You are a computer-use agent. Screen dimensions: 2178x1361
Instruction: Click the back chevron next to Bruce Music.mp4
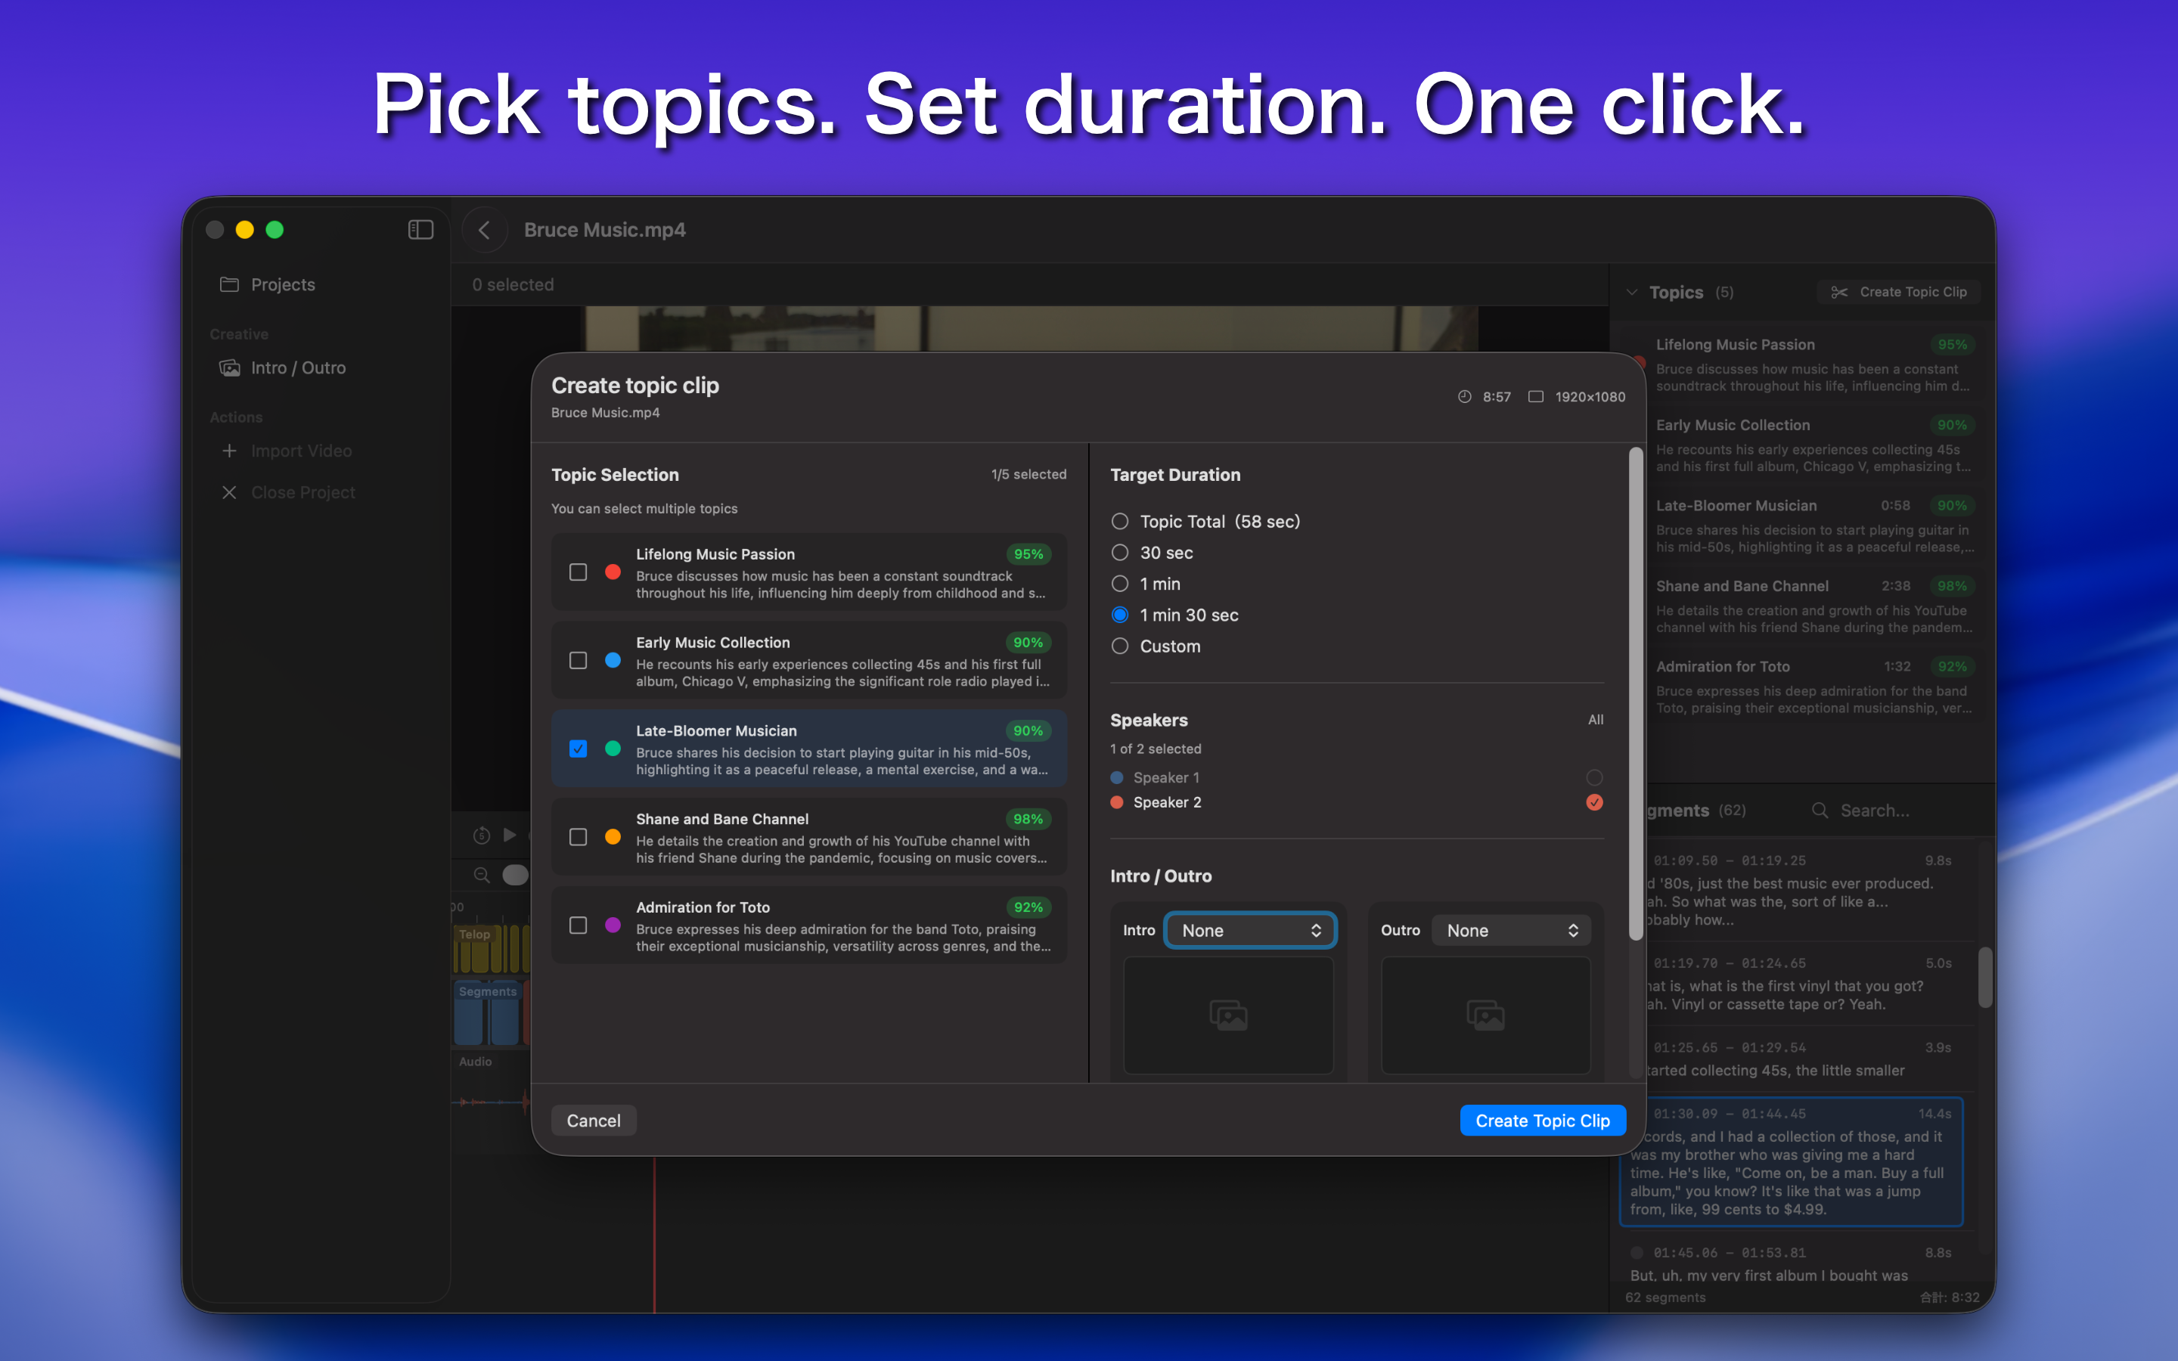484,230
